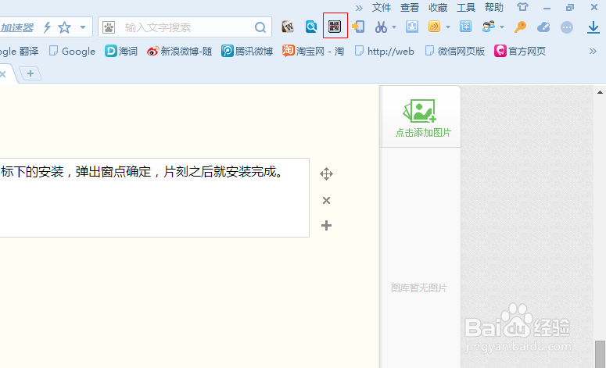
Task: Open a new tab with the + button
Action: point(30,73)
